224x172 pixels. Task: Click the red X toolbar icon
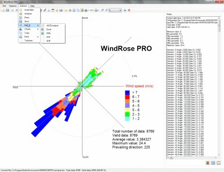[129, 10]
